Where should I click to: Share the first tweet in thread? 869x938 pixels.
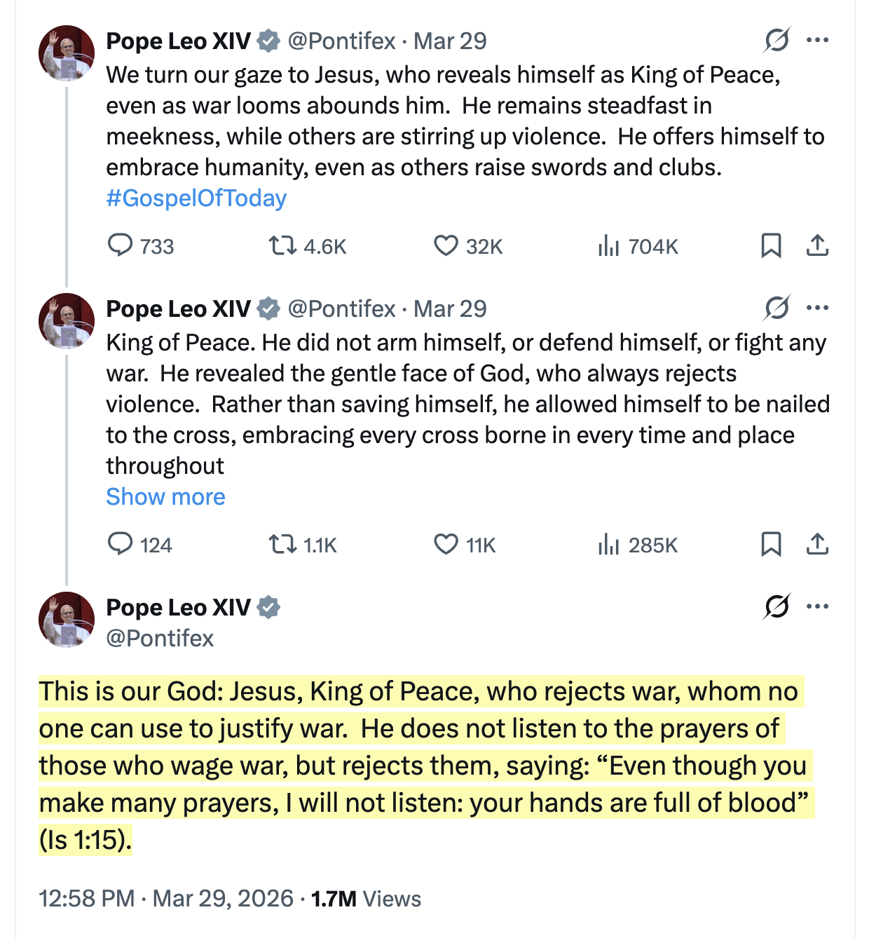tap(817, 245)
